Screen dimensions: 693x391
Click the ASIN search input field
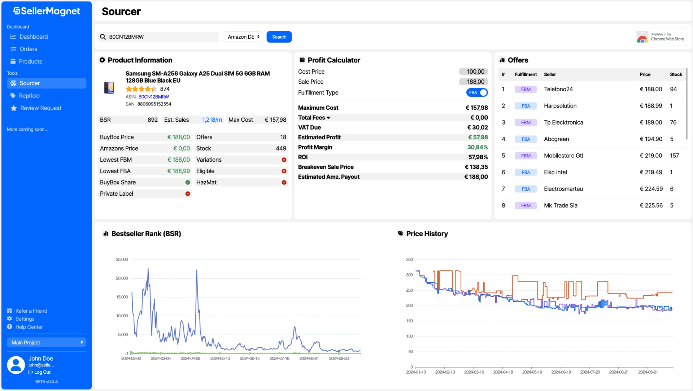tap(162, 37)
